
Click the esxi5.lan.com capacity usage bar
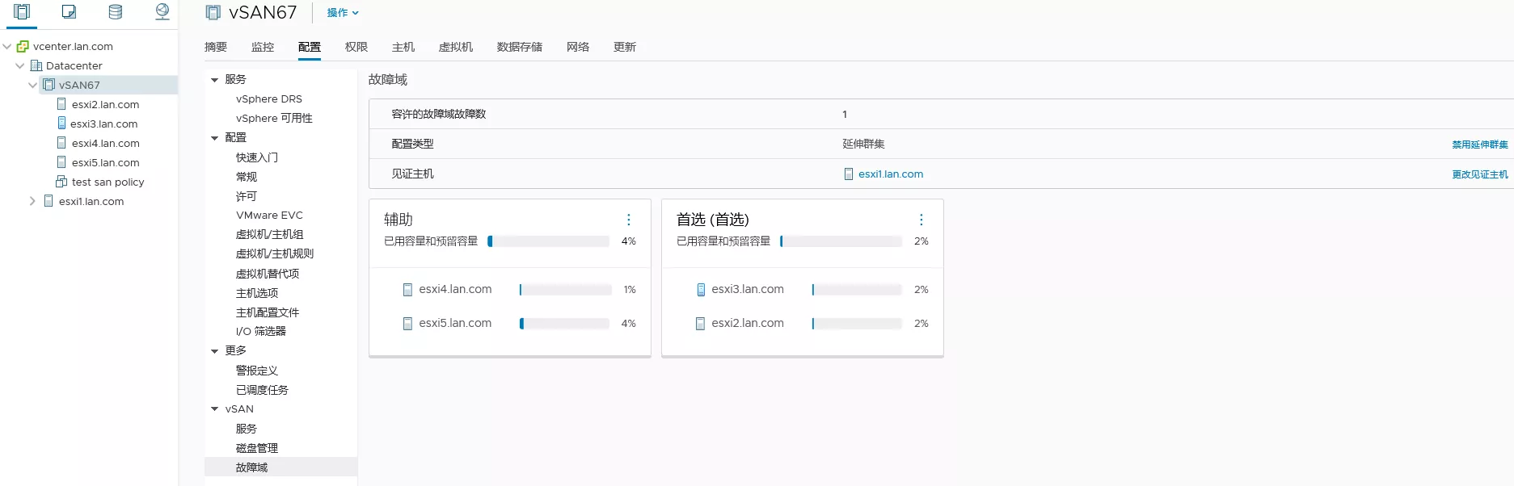tap(564, 324)
